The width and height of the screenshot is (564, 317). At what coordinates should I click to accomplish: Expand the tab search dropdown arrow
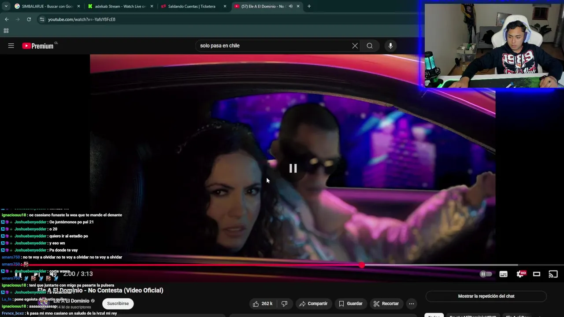(6, 6)
